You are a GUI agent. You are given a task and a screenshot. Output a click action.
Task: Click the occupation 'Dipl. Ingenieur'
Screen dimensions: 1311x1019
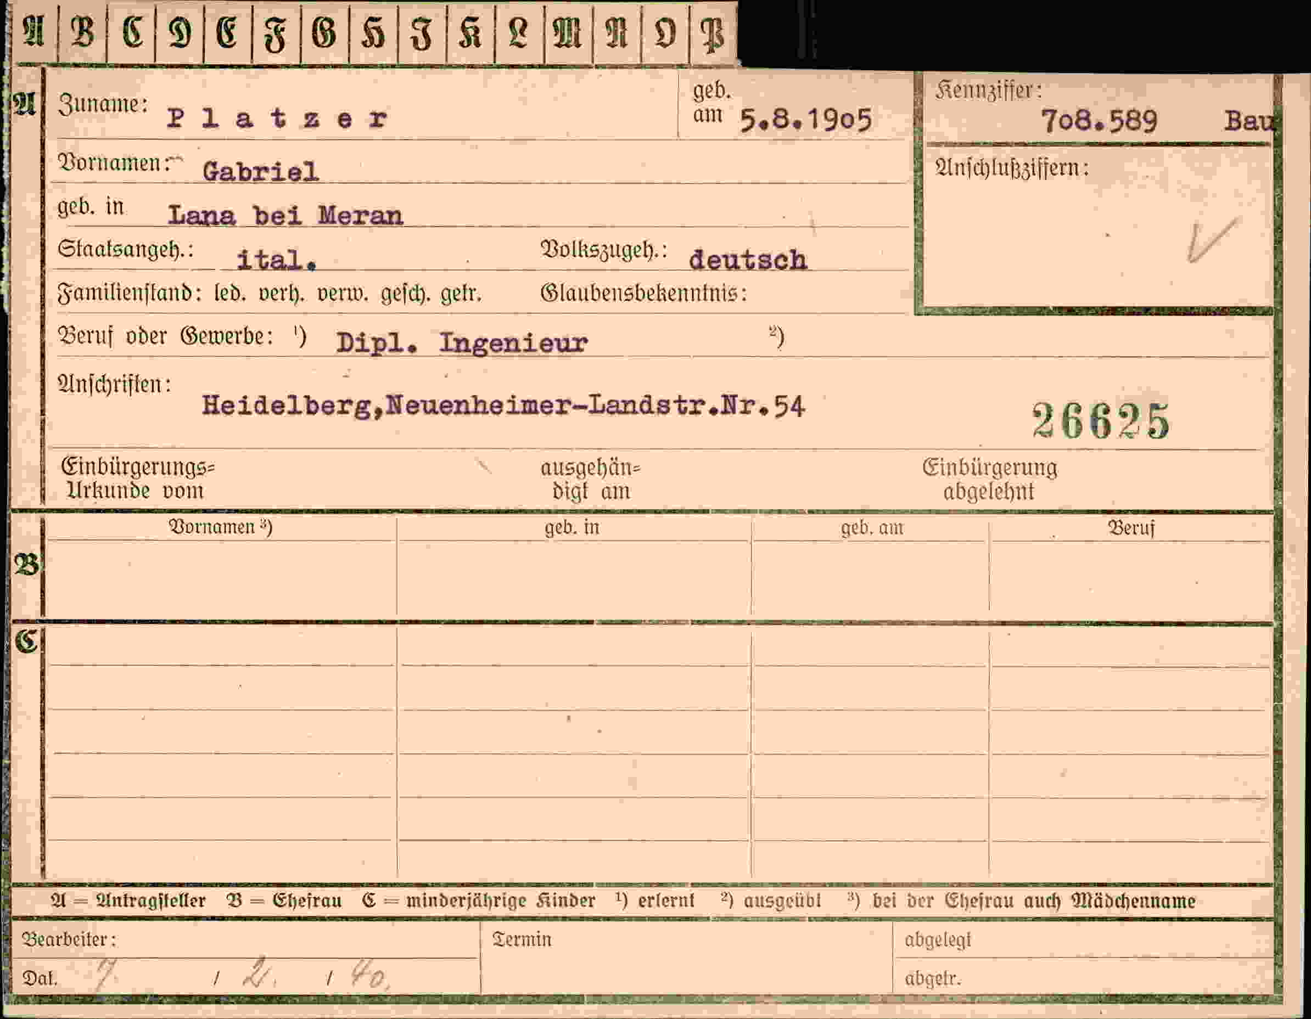click(x=462, y=344)
